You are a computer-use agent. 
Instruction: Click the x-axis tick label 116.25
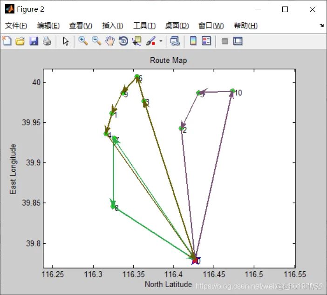(53, 274)
